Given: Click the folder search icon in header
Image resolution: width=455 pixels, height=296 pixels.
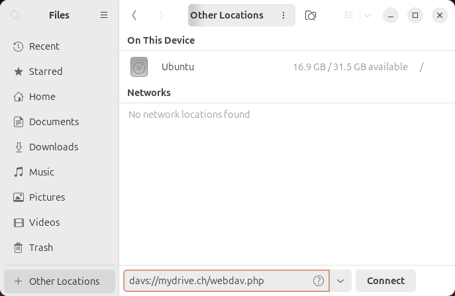Looking at the screenshot, I should [x=311, y=15].
